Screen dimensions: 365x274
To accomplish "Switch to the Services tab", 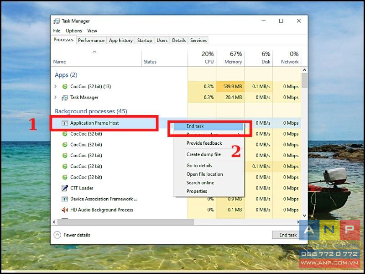I will pyautogui.click(x=198, y=40).
